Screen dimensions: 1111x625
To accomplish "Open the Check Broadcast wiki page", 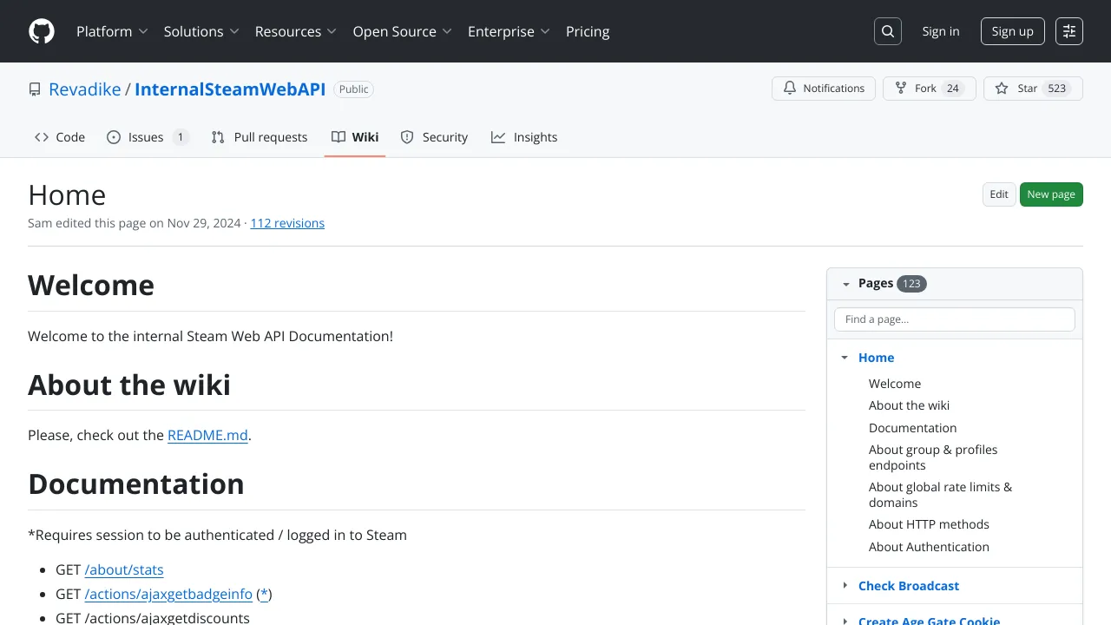I will pyautogui.click(x=909, y=586).
